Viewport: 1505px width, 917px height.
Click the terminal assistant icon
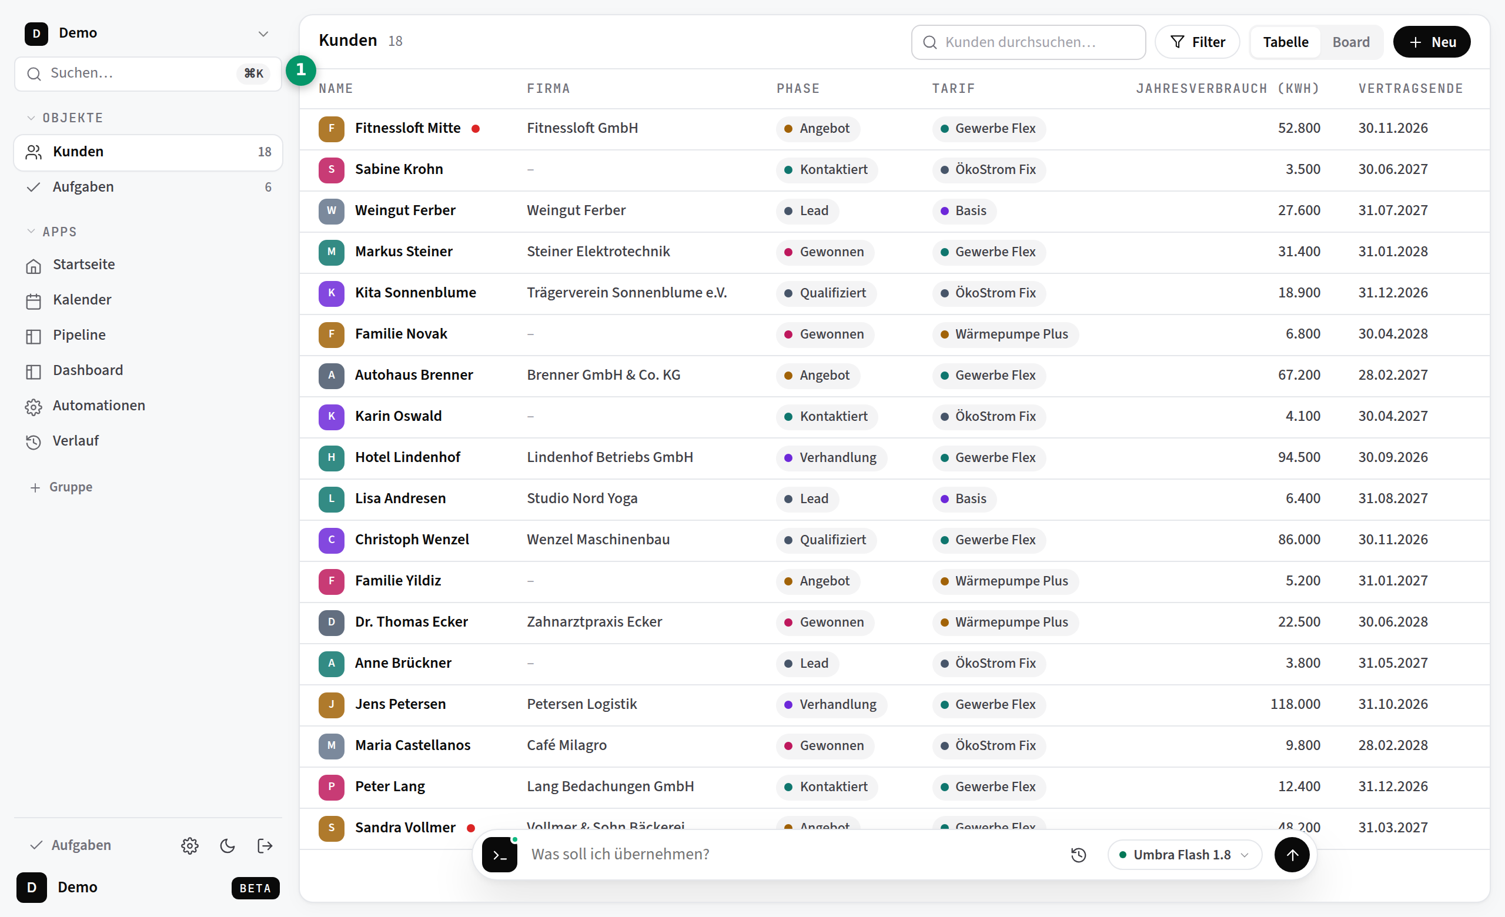500,855
